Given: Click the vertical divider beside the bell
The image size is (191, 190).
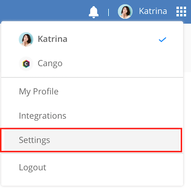Looking at the screenshot, I should click(x=109, y=13).
